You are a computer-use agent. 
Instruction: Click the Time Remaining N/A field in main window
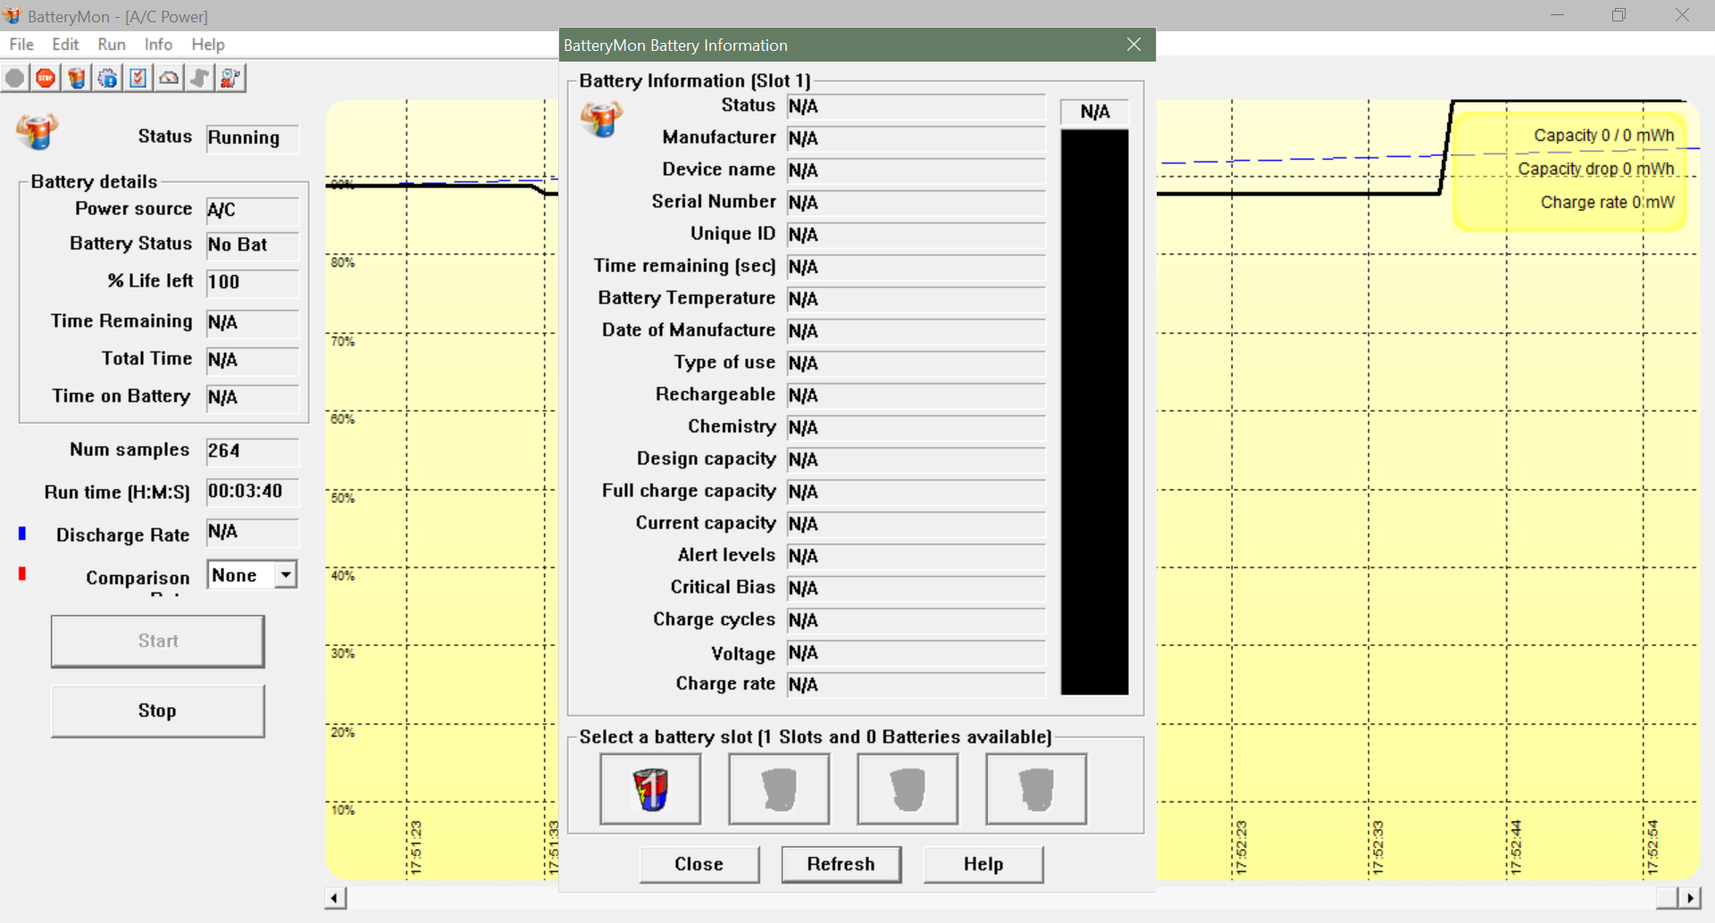point(253,323)
